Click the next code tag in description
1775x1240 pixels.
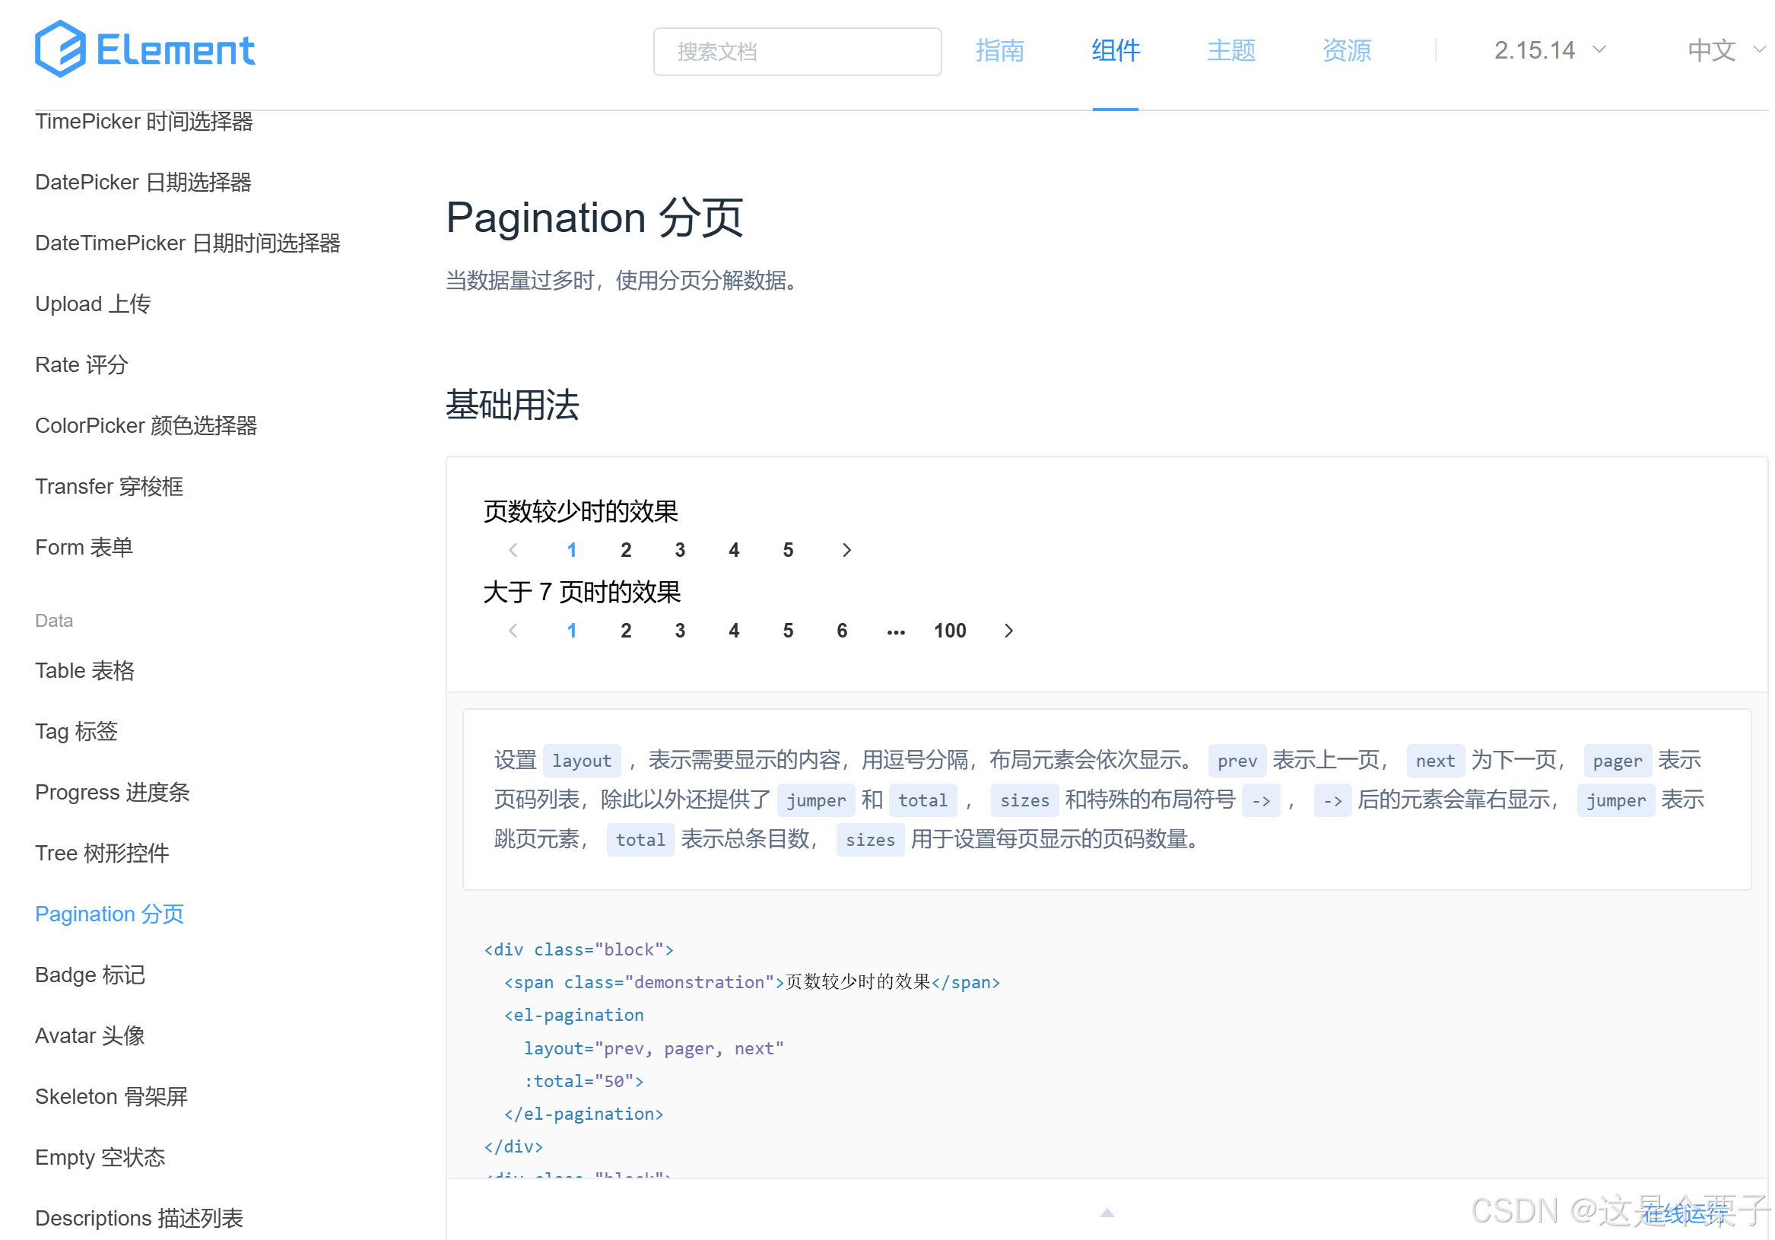(x=1436, y=761)
